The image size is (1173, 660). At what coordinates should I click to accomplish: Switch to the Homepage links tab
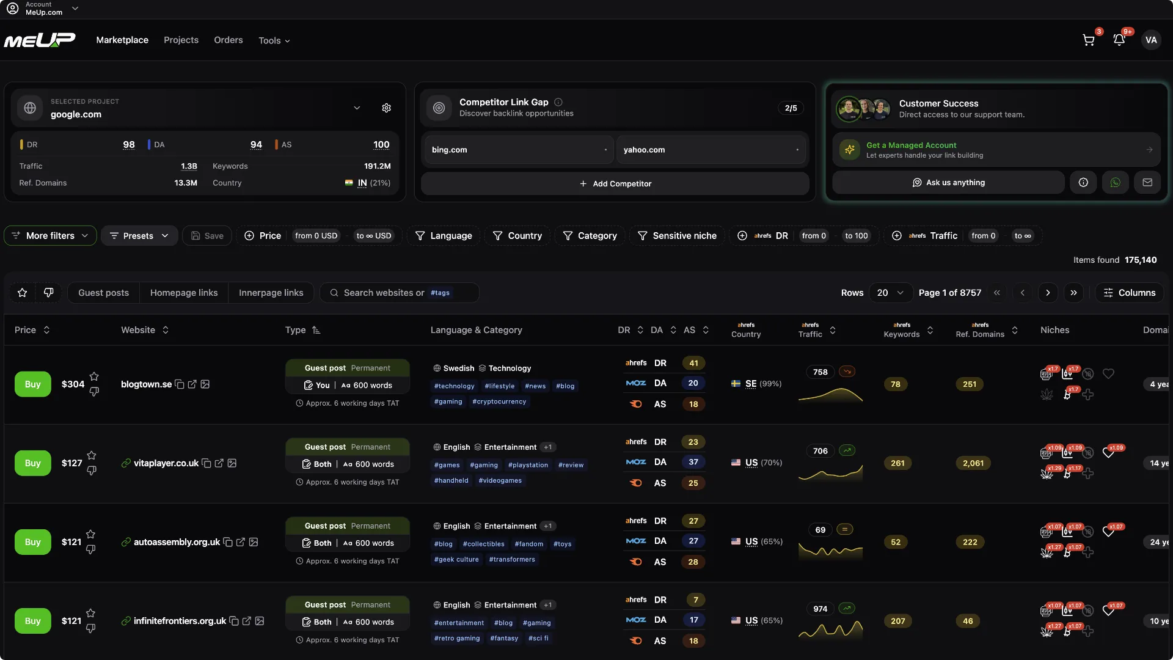184,293
